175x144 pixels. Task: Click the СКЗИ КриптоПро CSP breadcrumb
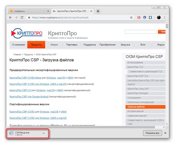click(46, 54)
